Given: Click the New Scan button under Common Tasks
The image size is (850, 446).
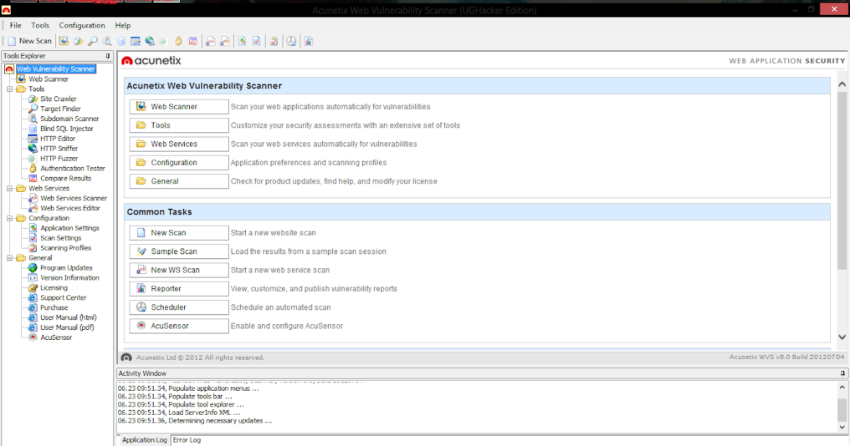Looking at the screenshot, I should [178, 233].
